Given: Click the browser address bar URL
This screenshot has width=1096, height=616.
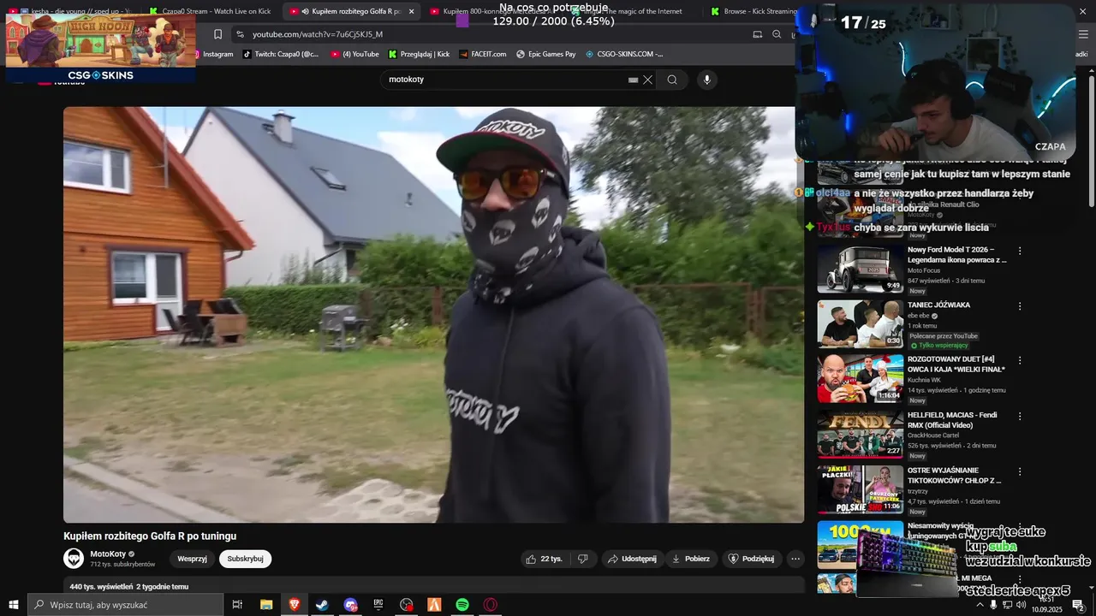Looking at the screenshot, I should point(318,34).
